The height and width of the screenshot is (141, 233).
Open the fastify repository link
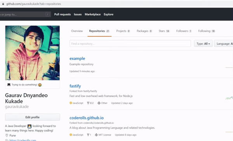(75, 86)
